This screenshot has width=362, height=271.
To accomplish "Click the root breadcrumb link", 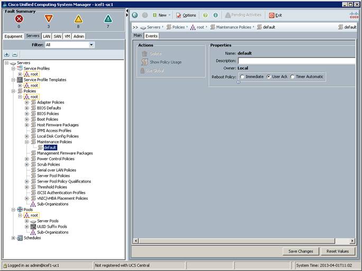I will coord(200,27).
